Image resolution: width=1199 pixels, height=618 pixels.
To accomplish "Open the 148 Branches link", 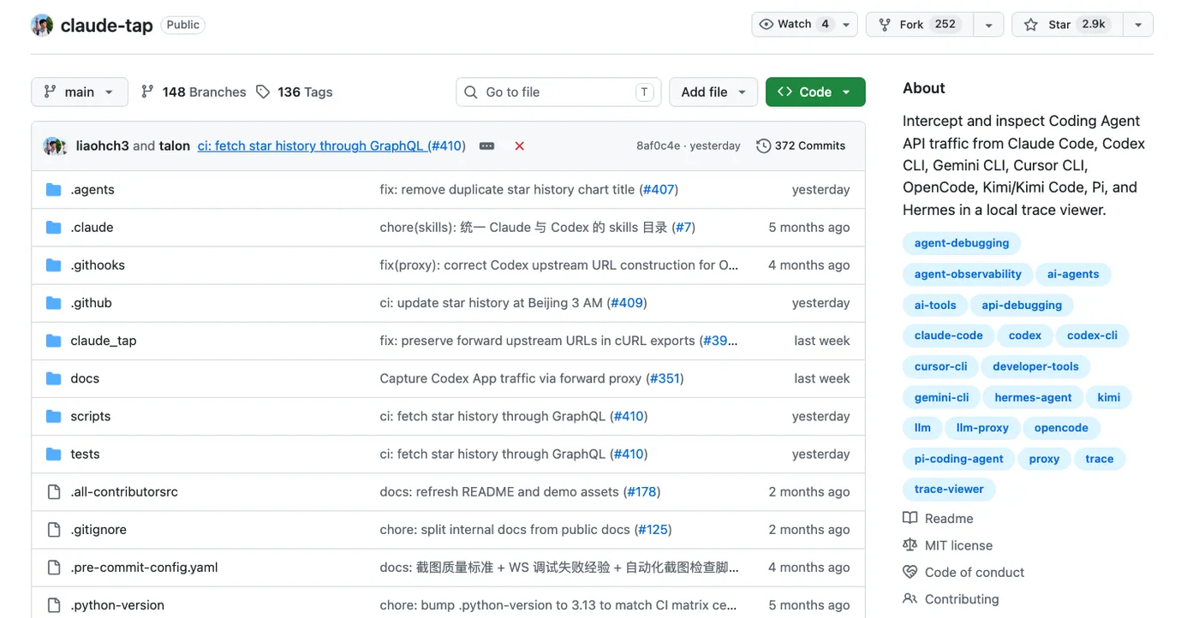I will point(194,92).
